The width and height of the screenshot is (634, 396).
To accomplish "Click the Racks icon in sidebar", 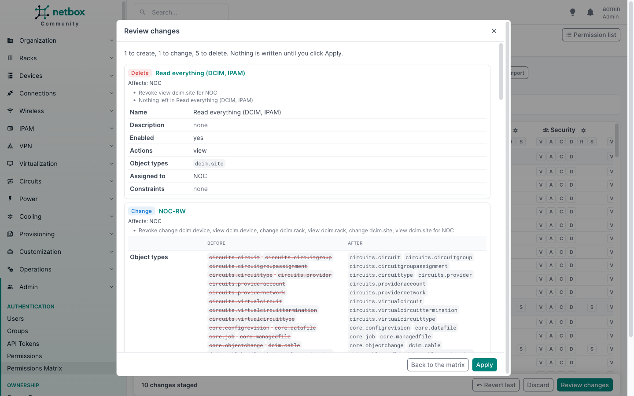I will pyautogui.click(x=10, y=58).
